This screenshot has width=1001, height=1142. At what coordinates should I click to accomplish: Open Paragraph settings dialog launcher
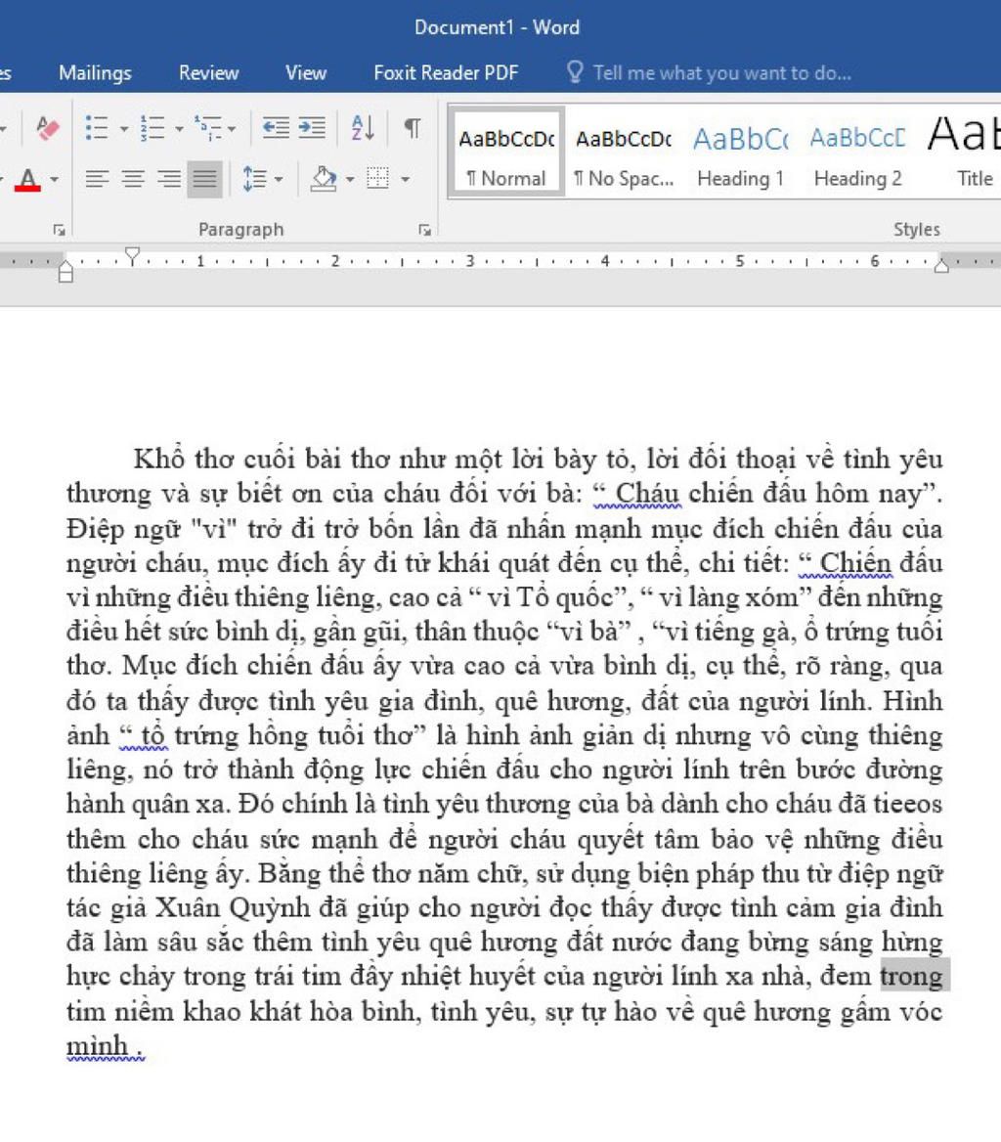coord(424,230)
